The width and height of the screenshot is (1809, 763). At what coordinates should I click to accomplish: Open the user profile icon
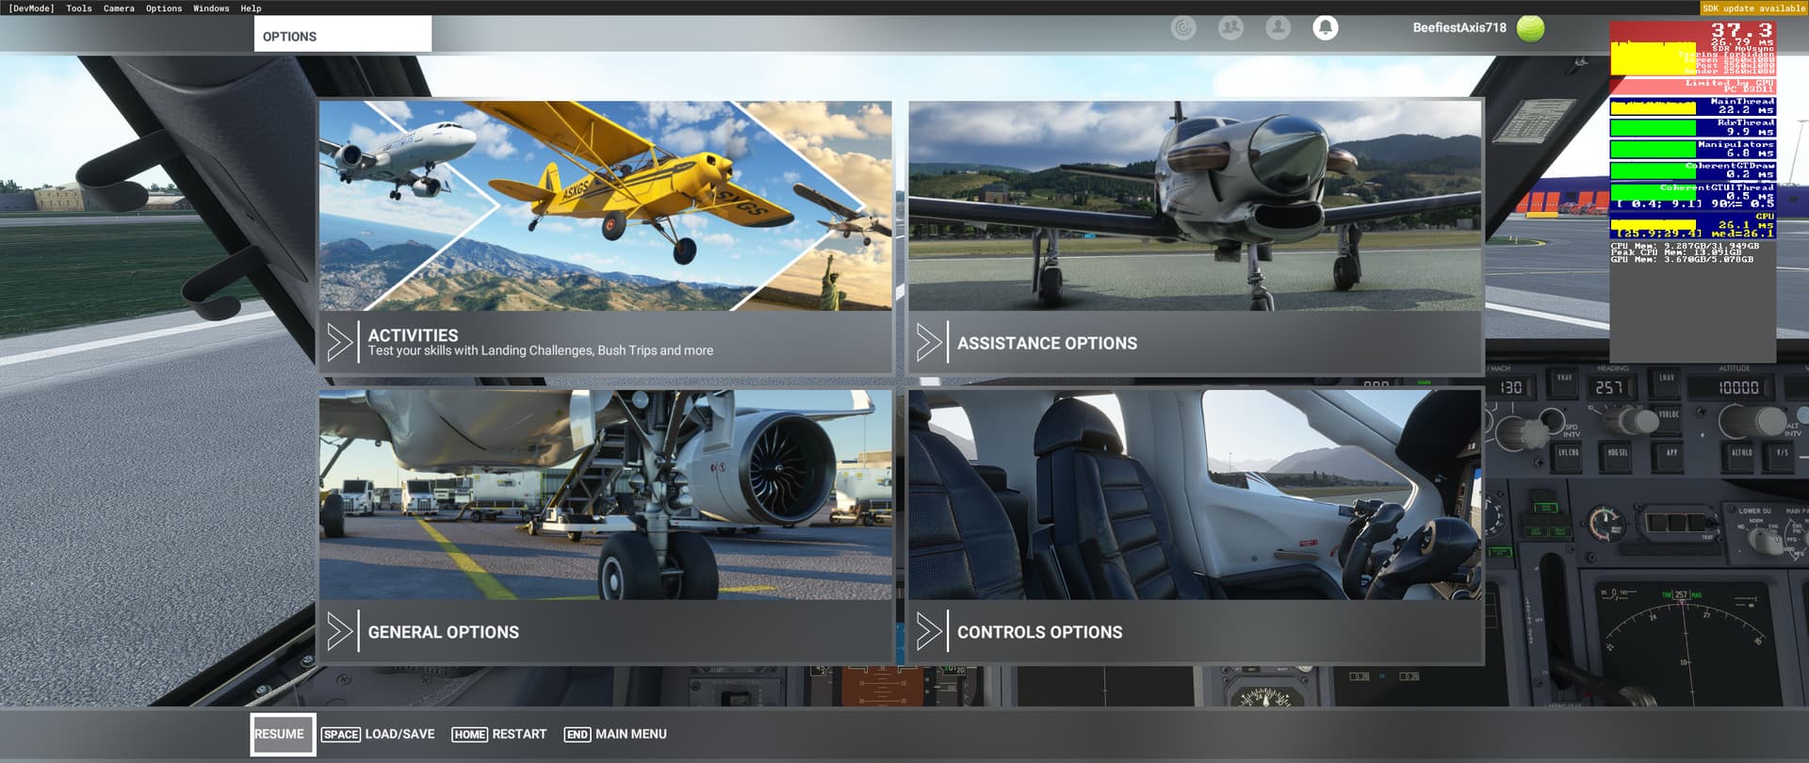(x=1278, y=28)
